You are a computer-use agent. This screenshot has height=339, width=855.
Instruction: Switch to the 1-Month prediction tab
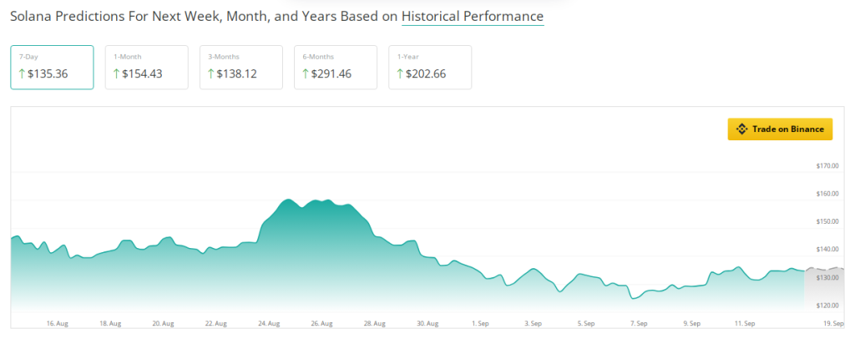pos(146,67)
